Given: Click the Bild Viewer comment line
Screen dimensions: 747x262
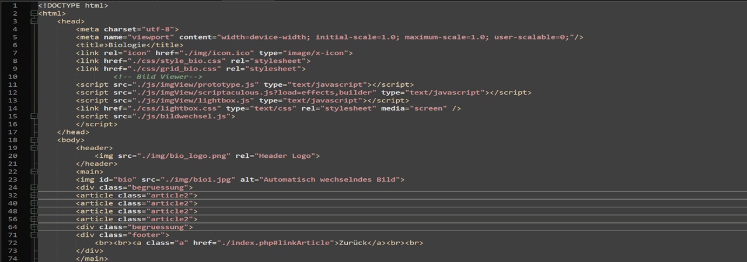Looking at the screenshot, I should [158, 77].
